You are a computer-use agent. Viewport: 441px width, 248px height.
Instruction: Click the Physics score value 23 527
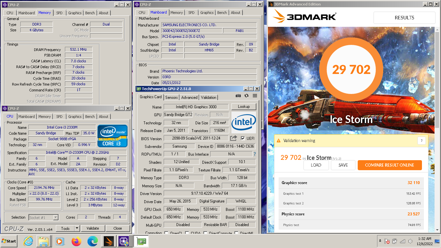tap(414, 214)
